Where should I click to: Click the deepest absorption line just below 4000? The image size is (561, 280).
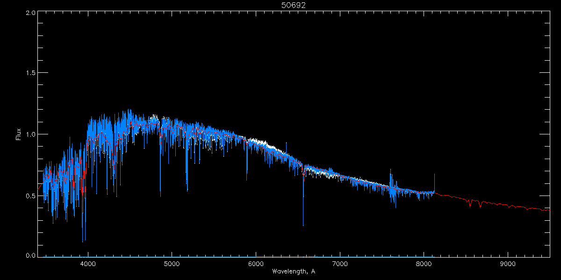83,233
